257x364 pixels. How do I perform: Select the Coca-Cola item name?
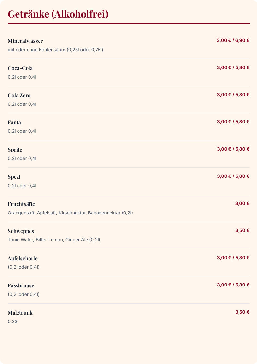point(20,68)
